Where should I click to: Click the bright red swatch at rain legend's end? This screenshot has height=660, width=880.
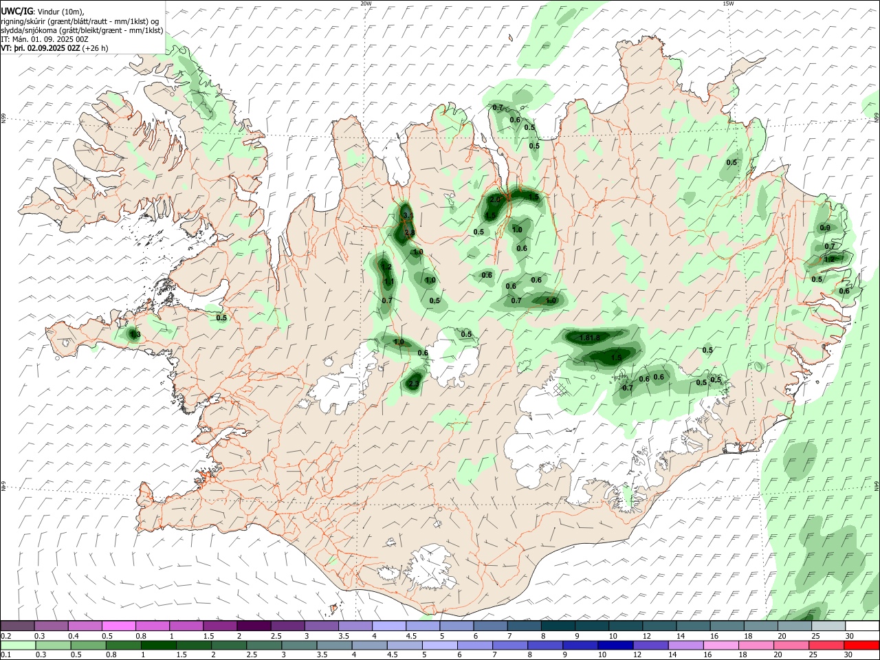pos(862,646)
